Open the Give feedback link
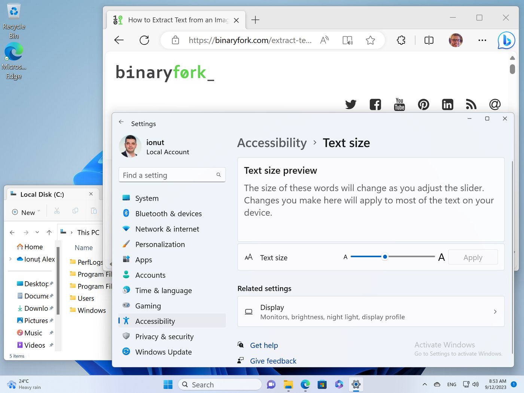 coord(273,361)
